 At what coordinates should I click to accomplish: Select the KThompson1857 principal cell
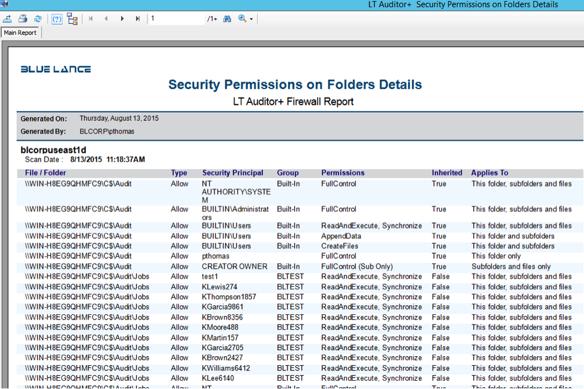click(x=229, y=297)
